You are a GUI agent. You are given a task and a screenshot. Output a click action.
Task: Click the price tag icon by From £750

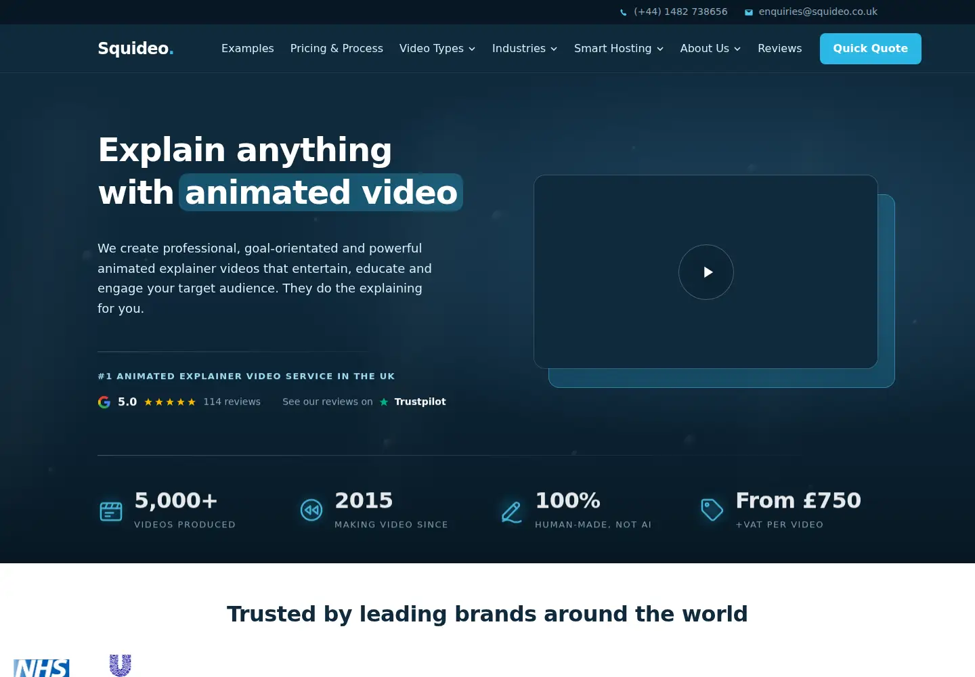[x=712, y=510]
